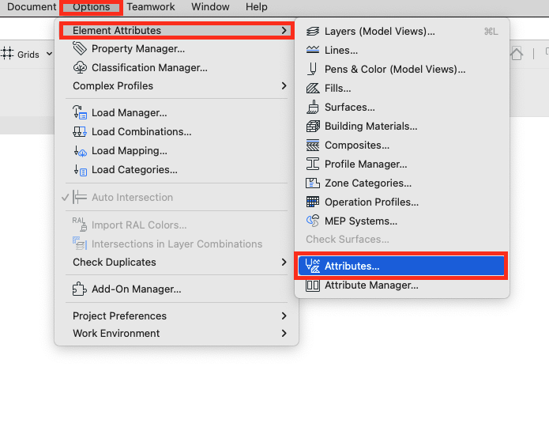Click the Classification Manager tree icon
The width and height of the screenshot is (549, 427).
(x=80, y=67)
